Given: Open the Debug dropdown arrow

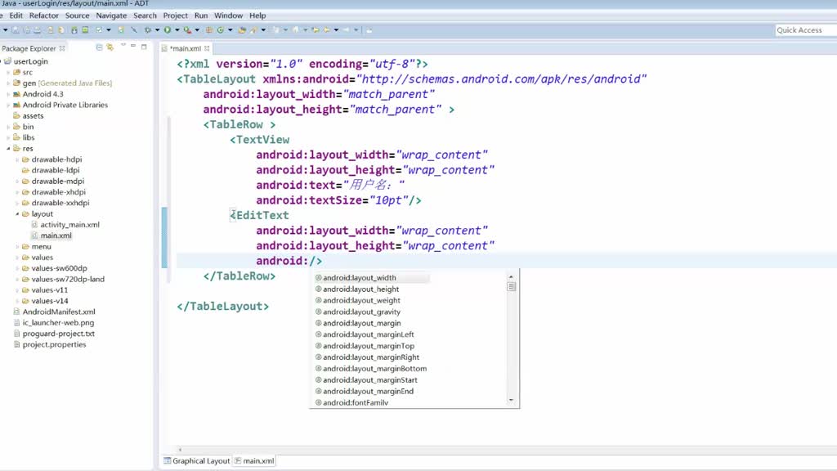Looking at the screenshot, I should tap(158, 30).
